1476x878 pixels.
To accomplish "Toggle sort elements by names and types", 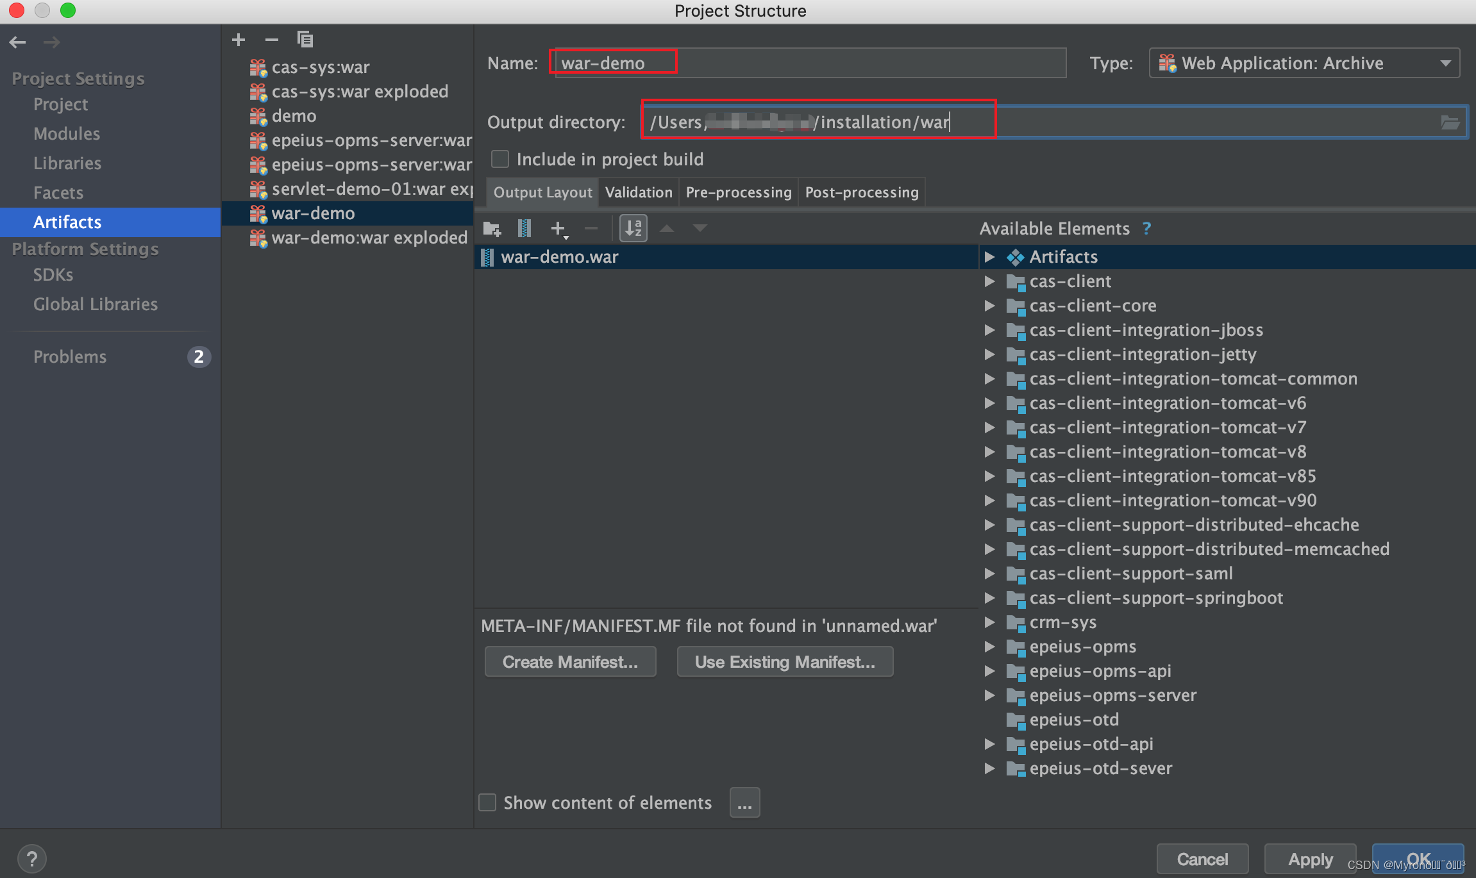I will click(x=633, y=228).
